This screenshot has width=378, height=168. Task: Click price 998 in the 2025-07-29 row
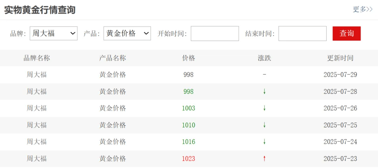189,75
